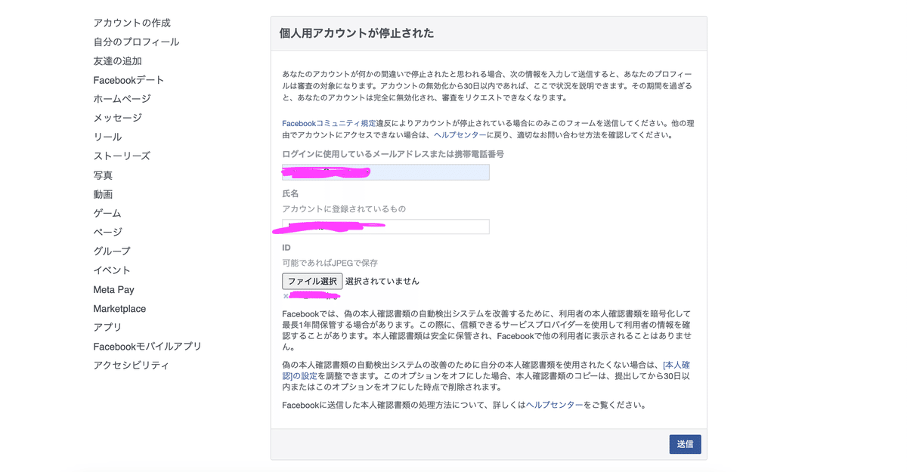Viewport: 907px width, 472px height.
Task: Open the 自分のプロフィール help topic
Action: [136, 42]
